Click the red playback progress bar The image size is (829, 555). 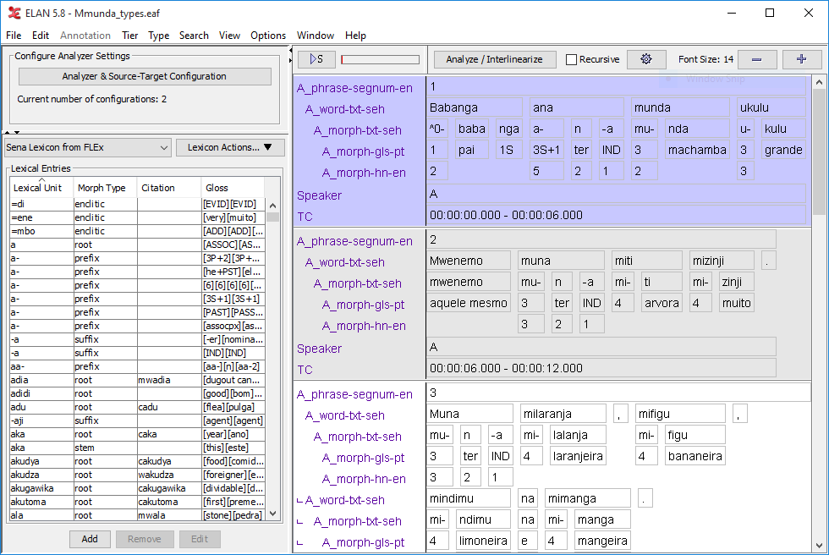coord(380,59)
